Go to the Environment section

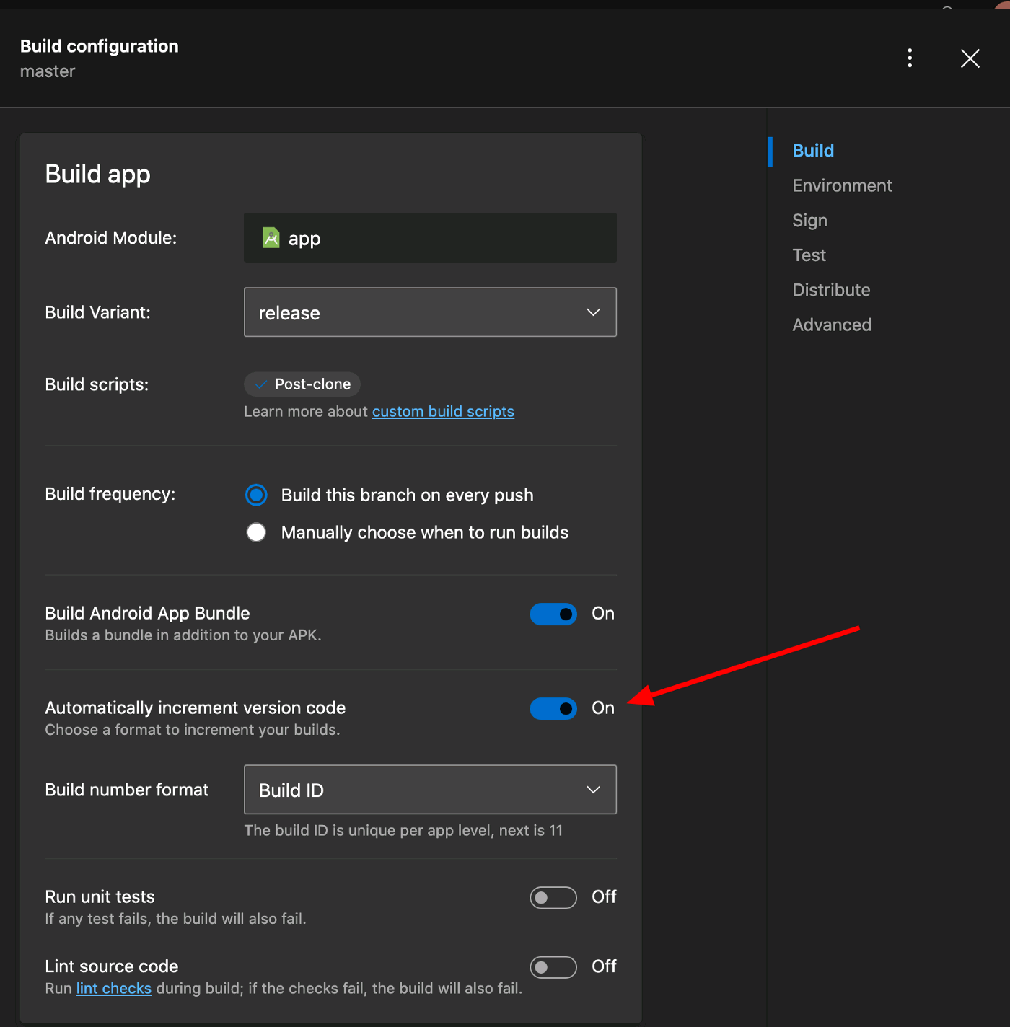point(842,185)
